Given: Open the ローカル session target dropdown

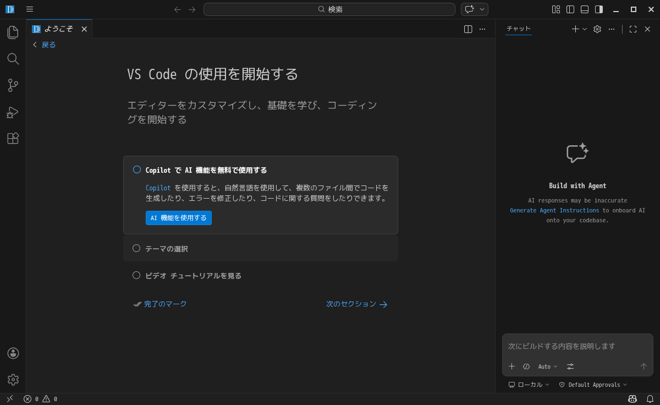Looking at the screenshot, I should click(529, 385).
